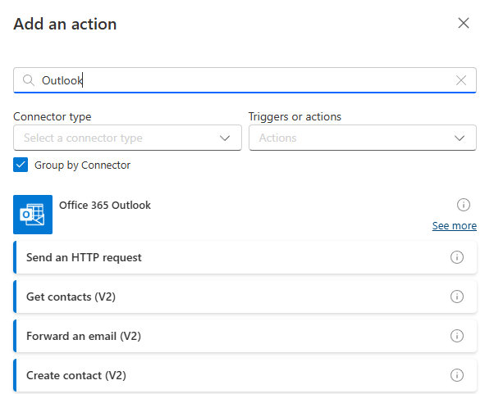Clear the Outlook search text
This screenshot has width=494, height=394.
[x=461, y=80]
